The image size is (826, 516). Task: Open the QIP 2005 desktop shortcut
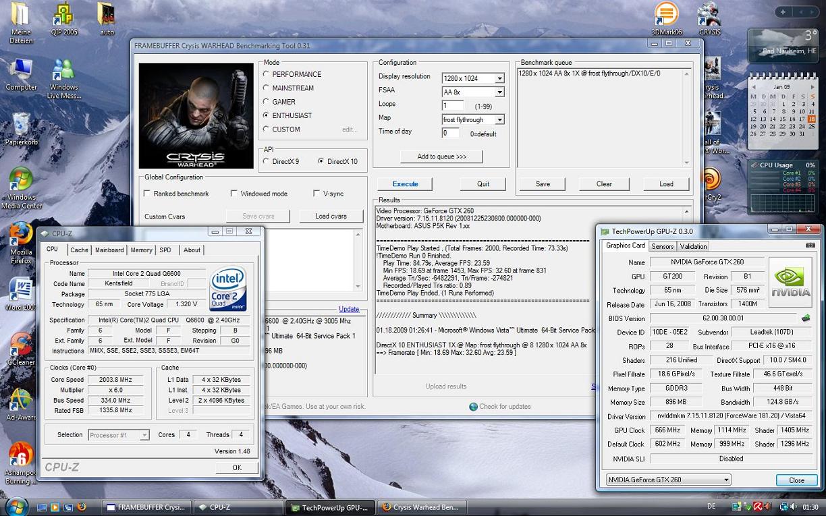(64, 19)
